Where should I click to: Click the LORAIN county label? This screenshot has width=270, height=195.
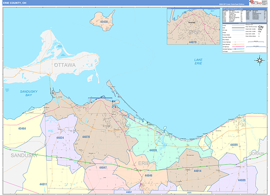click(257, 153)
